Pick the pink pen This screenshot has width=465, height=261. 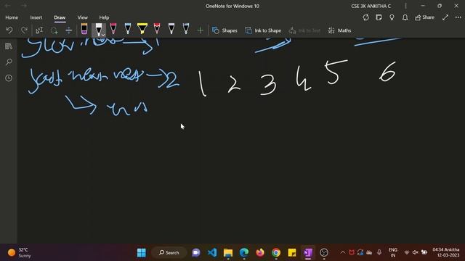click(x=113, y=29)
